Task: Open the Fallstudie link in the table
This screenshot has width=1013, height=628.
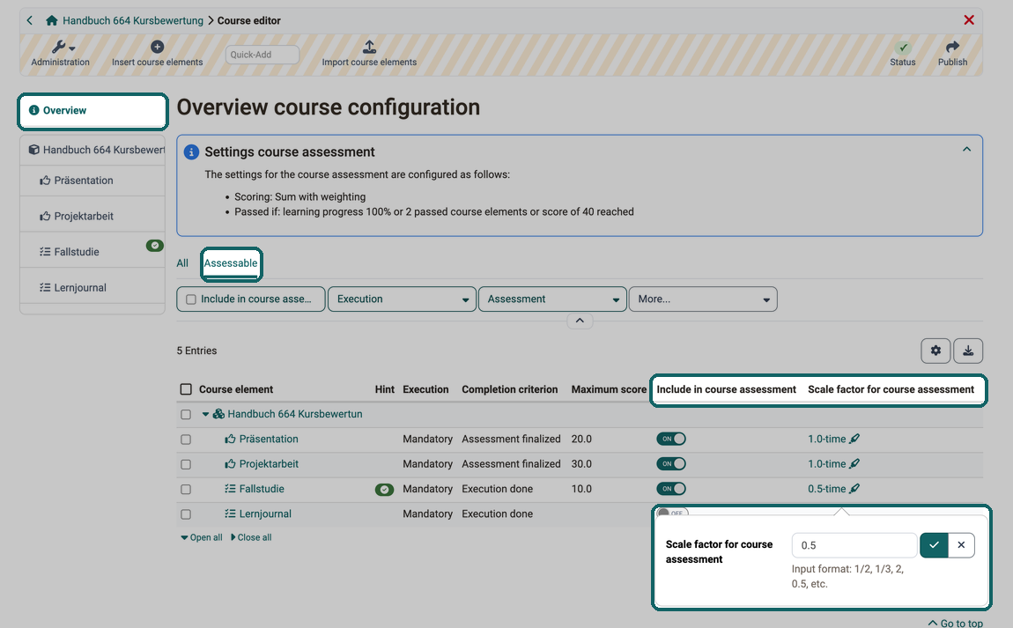Action: (262, 489)
